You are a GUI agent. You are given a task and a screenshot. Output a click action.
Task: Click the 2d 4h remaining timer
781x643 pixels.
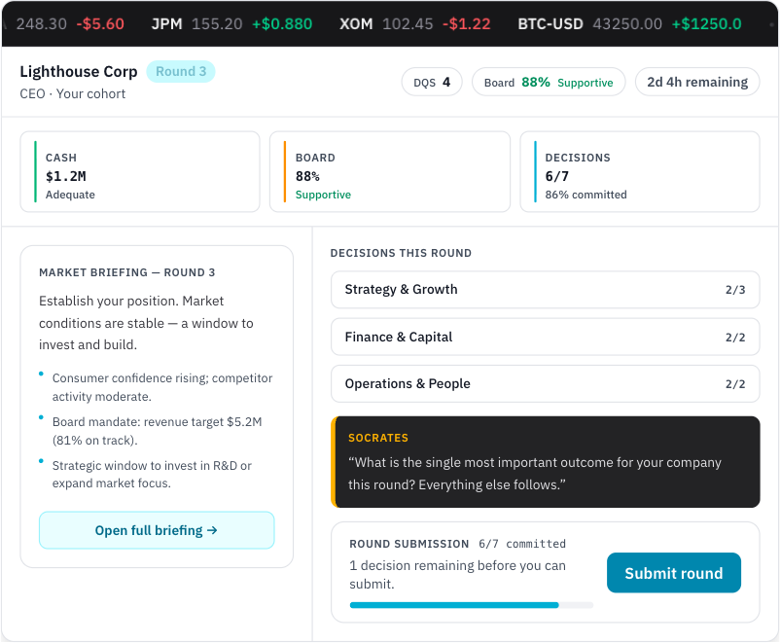[x=697, y=83]
